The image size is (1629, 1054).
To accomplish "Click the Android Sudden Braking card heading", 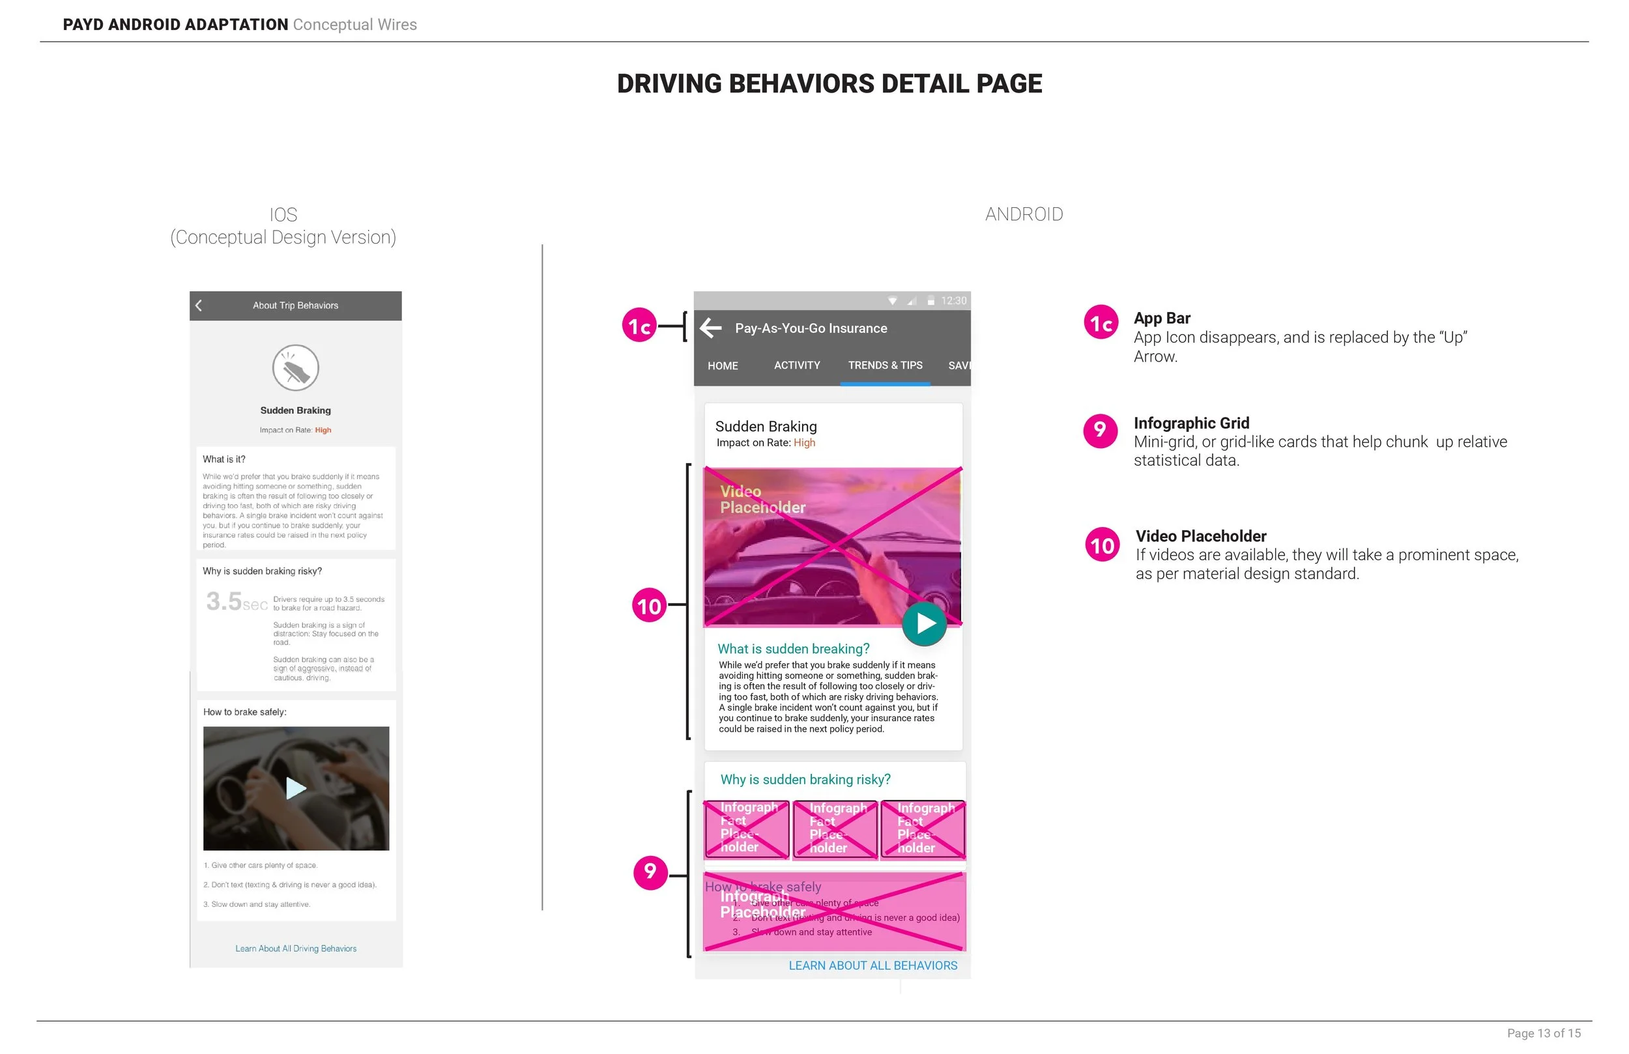I will point(766,427).
